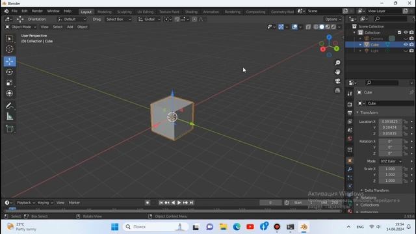Select the Annotate tool

pos(10,106)
